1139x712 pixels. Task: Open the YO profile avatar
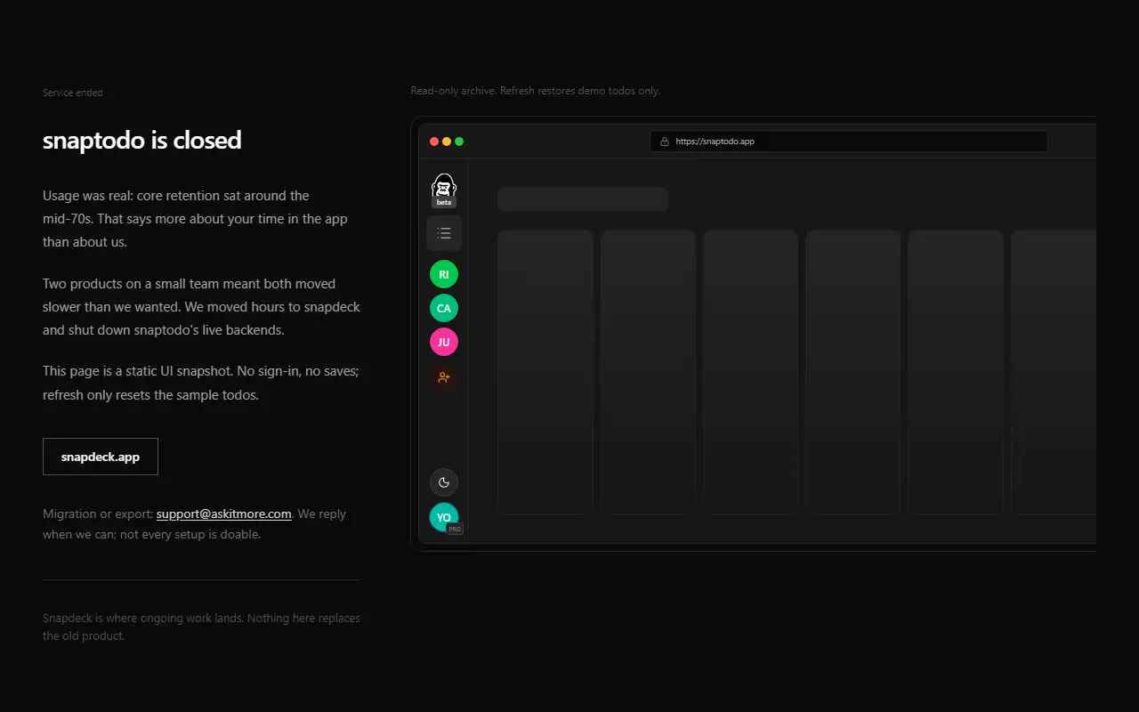pyautogui.click(x=444, y=517)
